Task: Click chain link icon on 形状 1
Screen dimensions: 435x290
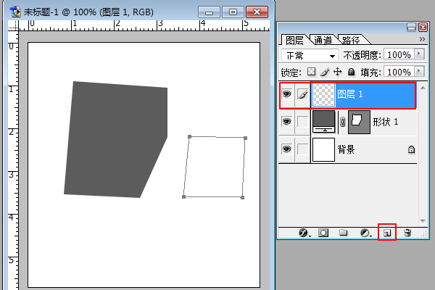Action: click(342, 122)
